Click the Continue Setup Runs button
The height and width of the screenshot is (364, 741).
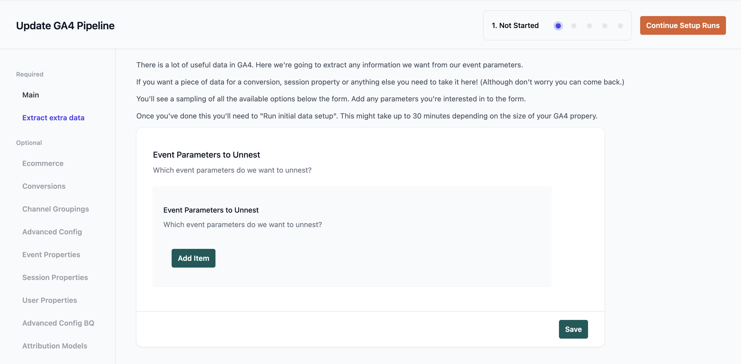click(683, 26)
